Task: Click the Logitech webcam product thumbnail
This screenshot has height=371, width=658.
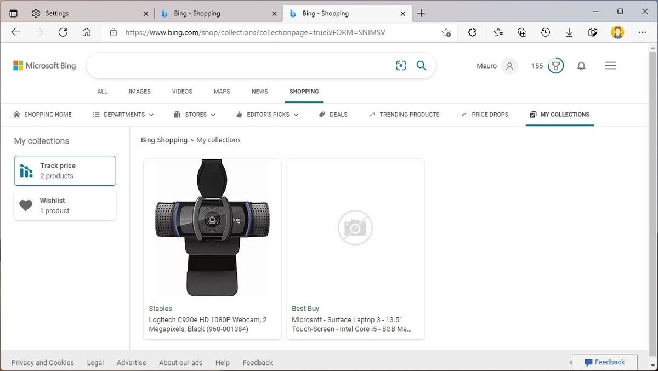Action: click(x=212, y=227)
